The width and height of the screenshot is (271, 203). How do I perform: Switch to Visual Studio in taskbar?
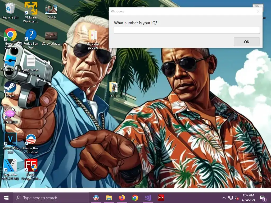click(x=148, y=198)
